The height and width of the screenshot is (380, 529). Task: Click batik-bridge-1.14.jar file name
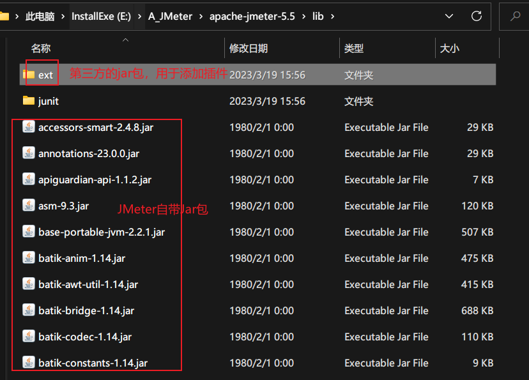pos(86,311)
